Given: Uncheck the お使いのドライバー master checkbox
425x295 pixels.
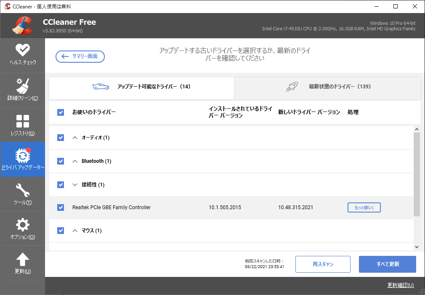Looking at the screenshot, I should click(60, 112).
